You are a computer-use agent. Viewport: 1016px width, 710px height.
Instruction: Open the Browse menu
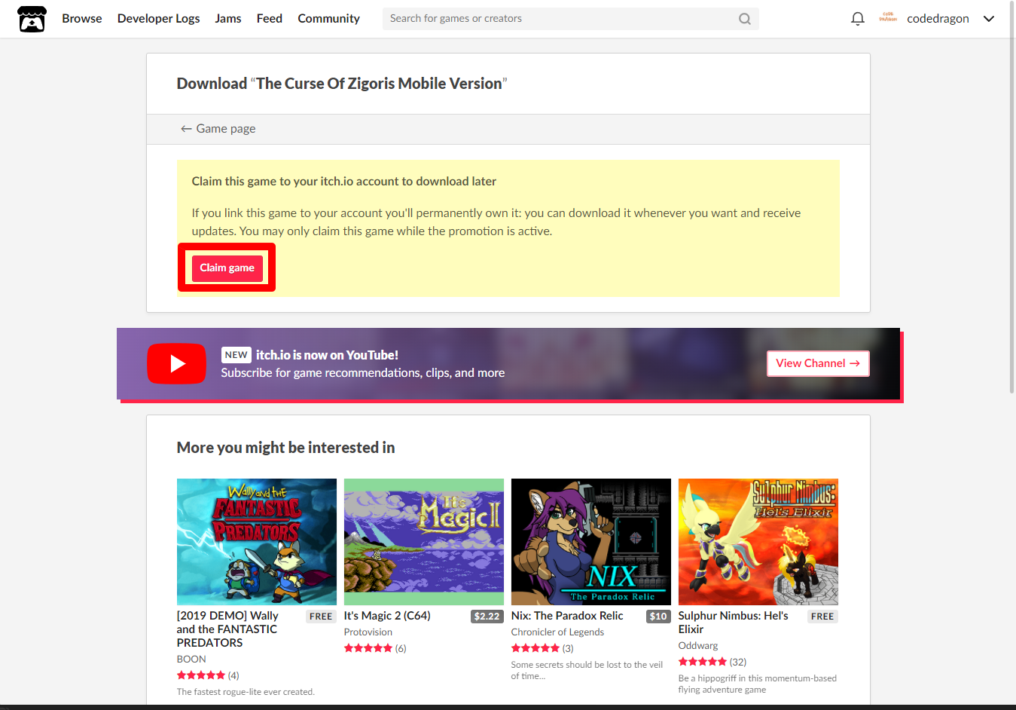[x=82, y=19]
